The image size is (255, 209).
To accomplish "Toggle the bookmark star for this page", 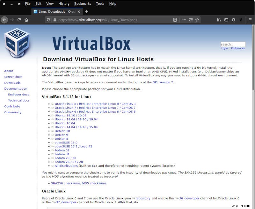I will click(x=197, y=20).
